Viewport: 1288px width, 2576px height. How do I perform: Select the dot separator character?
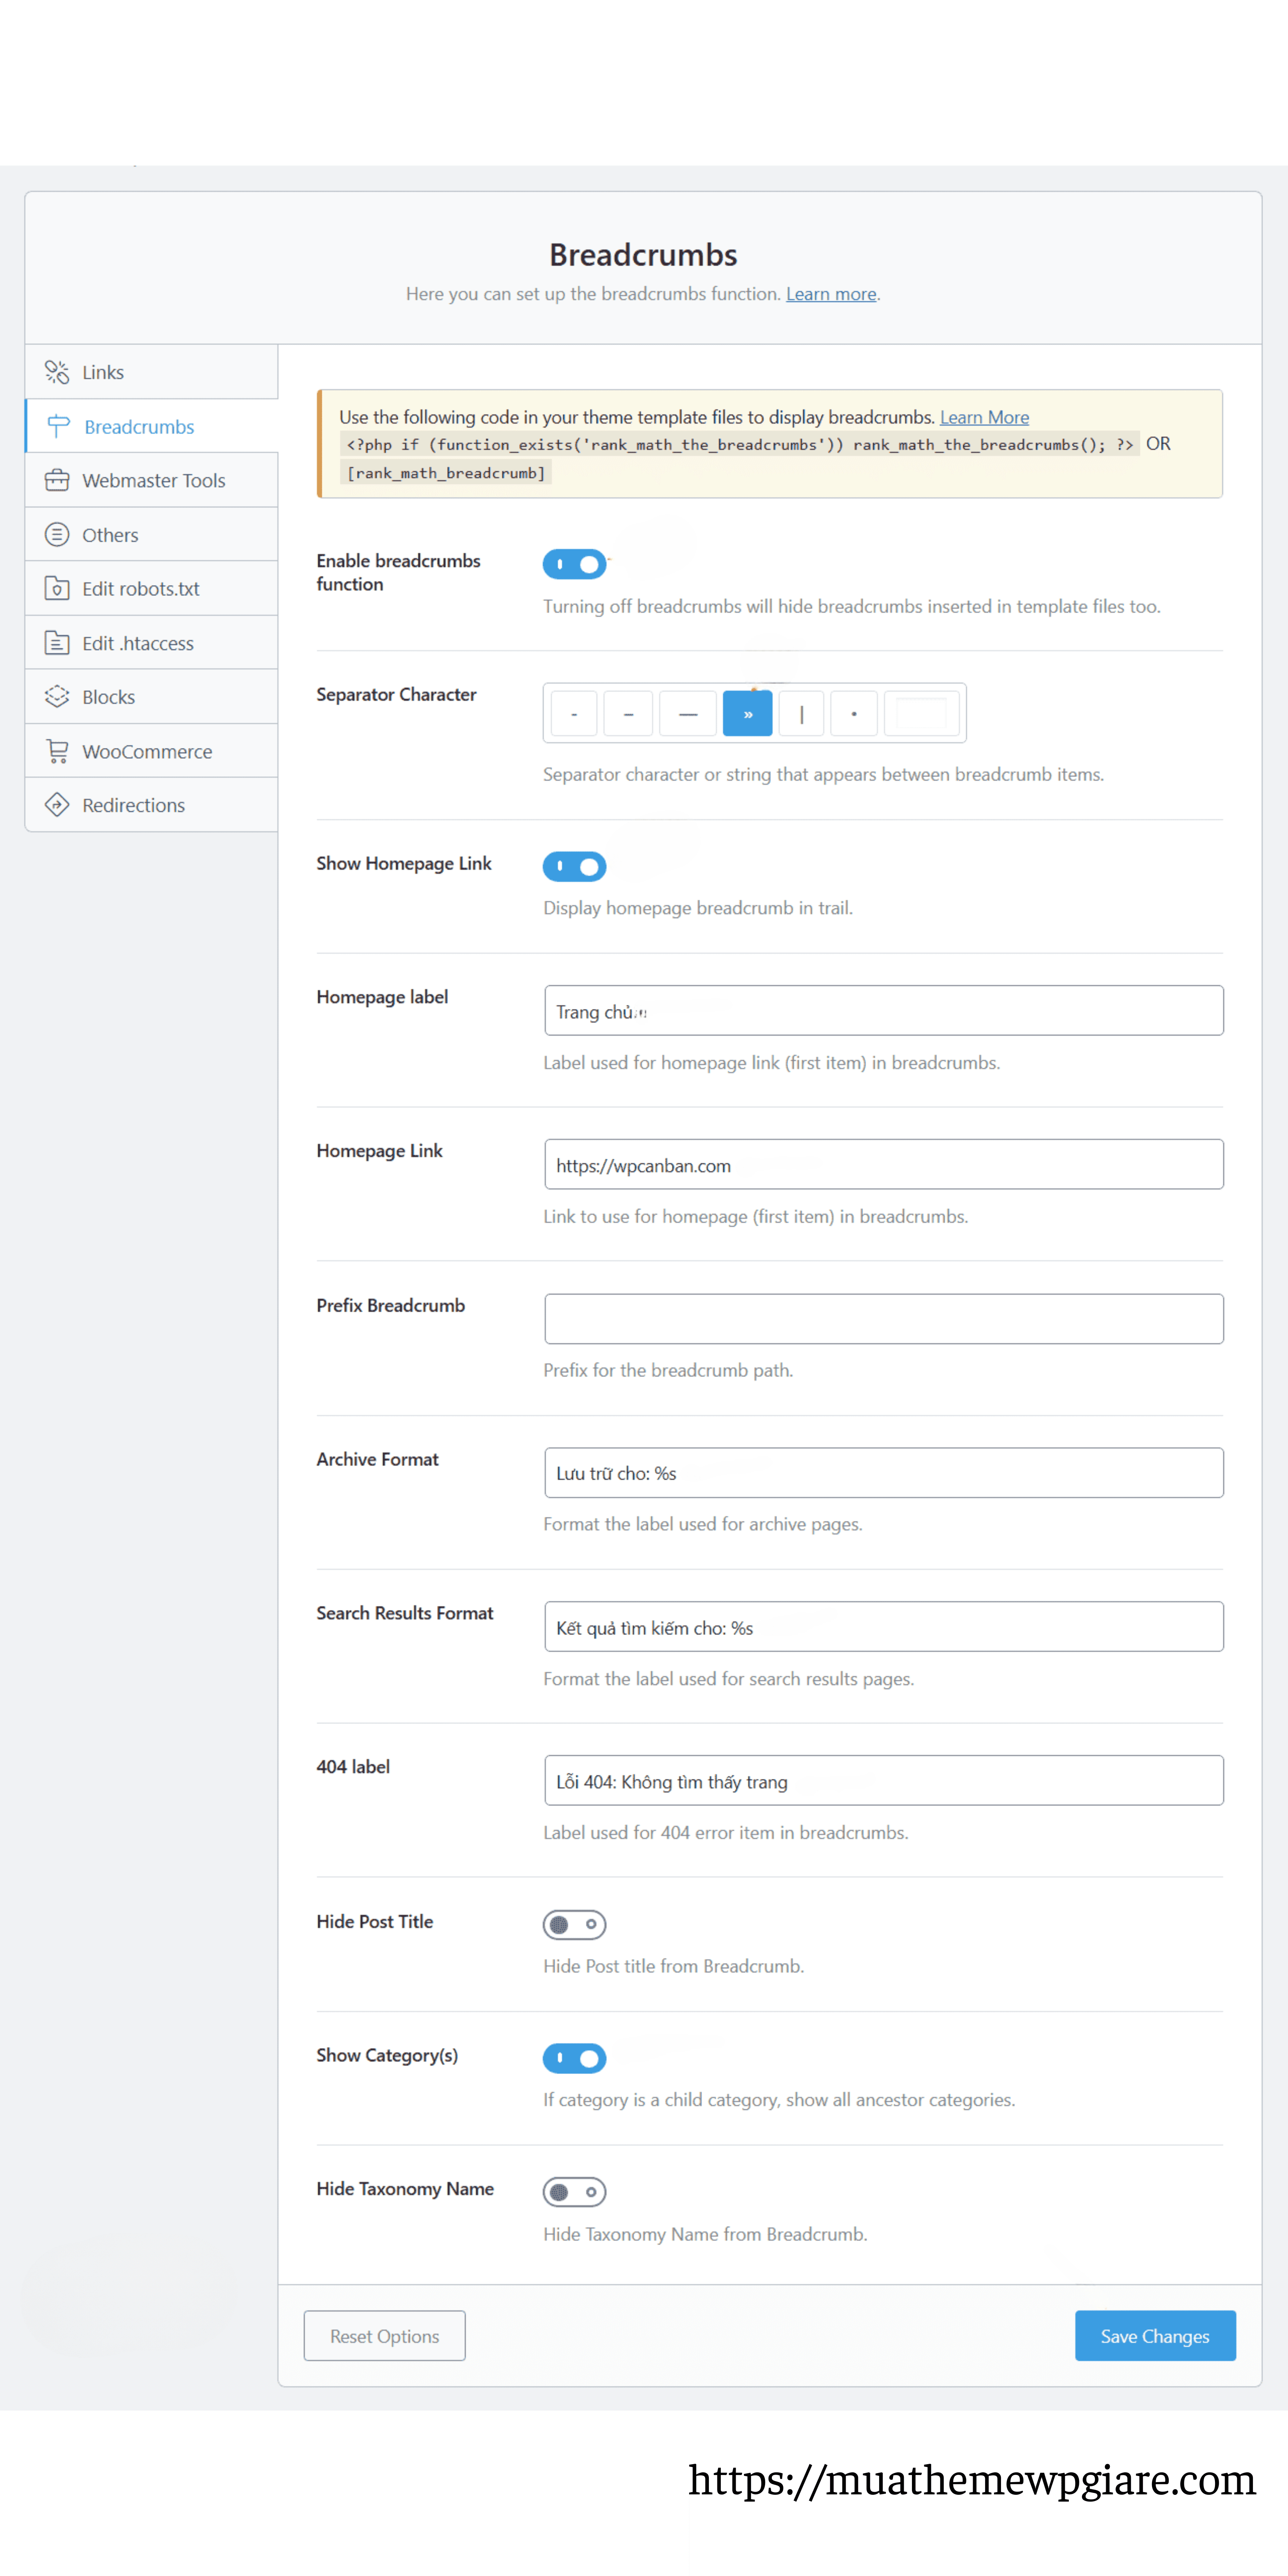coord(853,714)
